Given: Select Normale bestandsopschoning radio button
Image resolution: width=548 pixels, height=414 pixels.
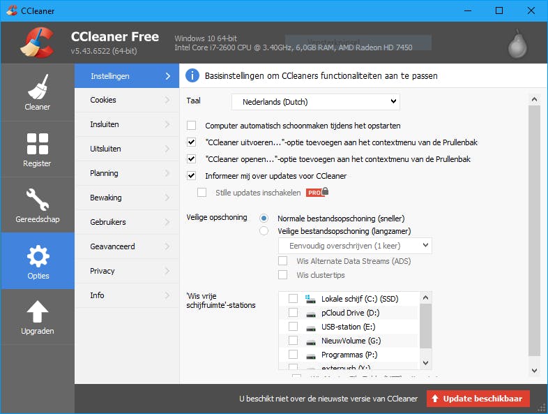Looking at the screenshot, I should (x=264, y=219).
